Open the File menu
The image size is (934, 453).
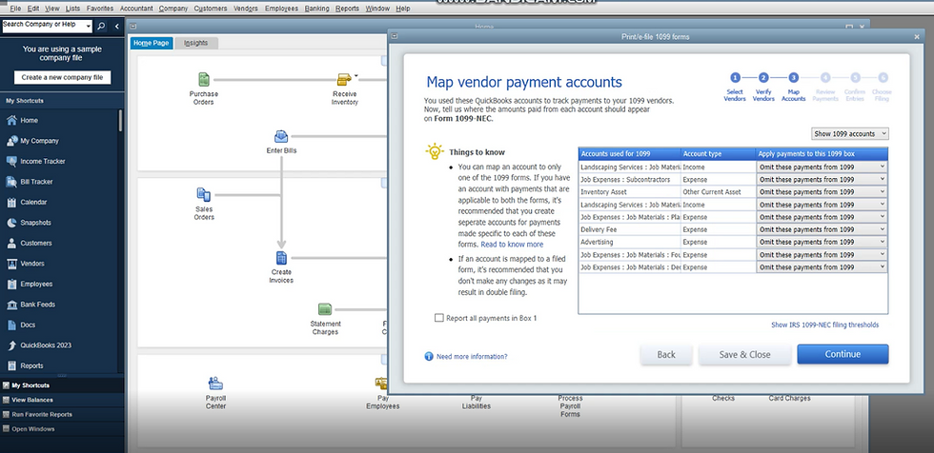[x=15, y=9]
